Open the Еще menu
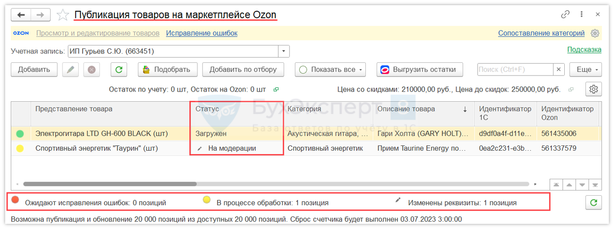The image size is (614, 229). point(585,69)
